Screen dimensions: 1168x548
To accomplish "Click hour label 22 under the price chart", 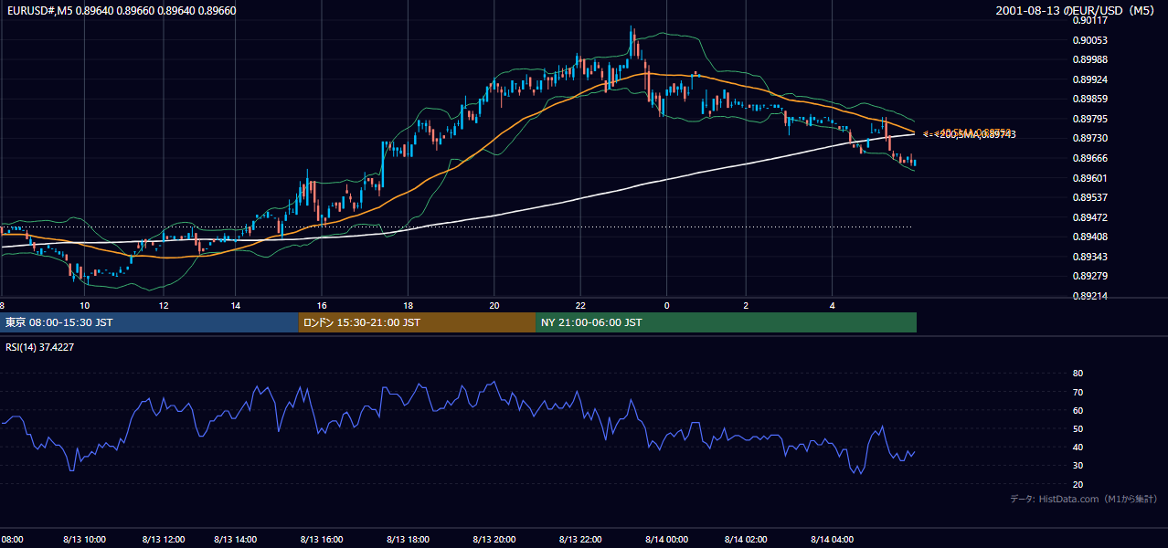I will tap(580, 305).
